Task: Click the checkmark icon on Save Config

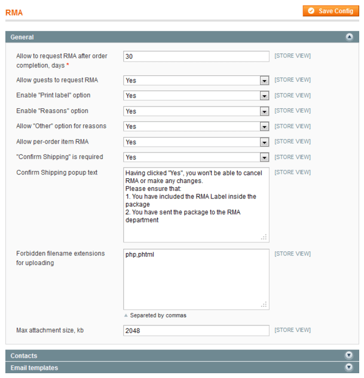Action: (x=311, y=11)
